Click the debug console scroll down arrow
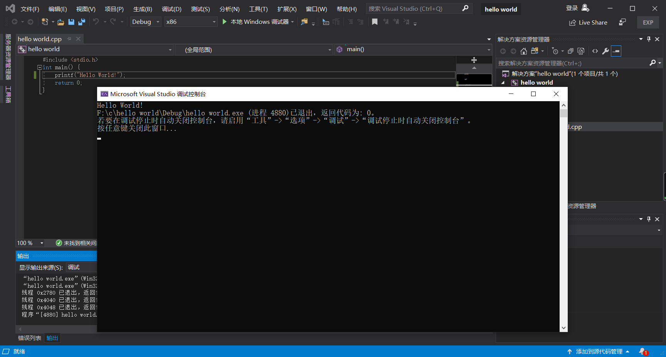The width and height of the screenshot is (666, 357). pyautogui.click(x=563, y=328)
